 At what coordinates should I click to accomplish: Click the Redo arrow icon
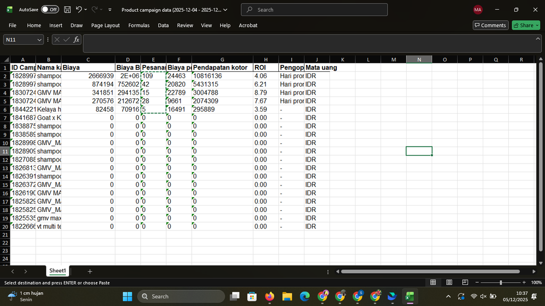pyautogui.click(x=94, y=10)
